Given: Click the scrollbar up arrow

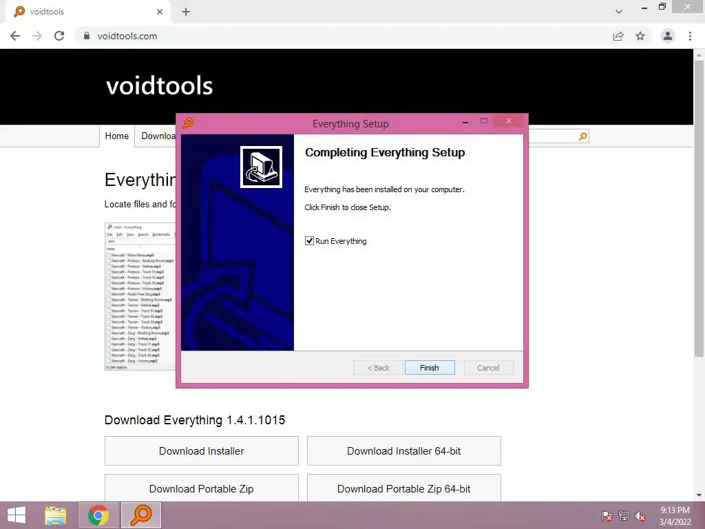Looking at the screenshot, I should click(699, 55).
